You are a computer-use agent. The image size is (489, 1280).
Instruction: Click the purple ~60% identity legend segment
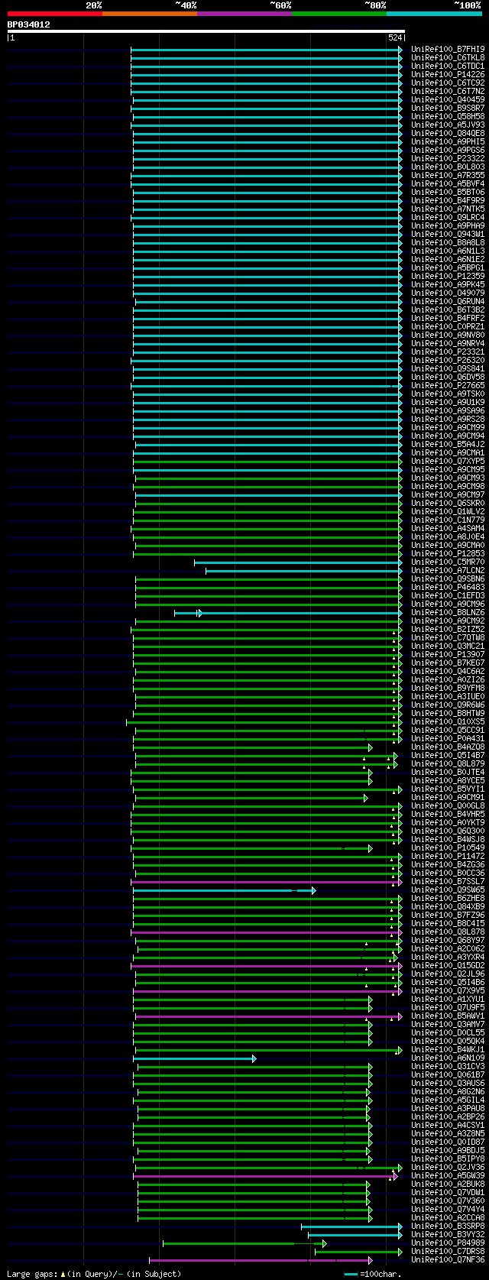(x=244, y=14)
